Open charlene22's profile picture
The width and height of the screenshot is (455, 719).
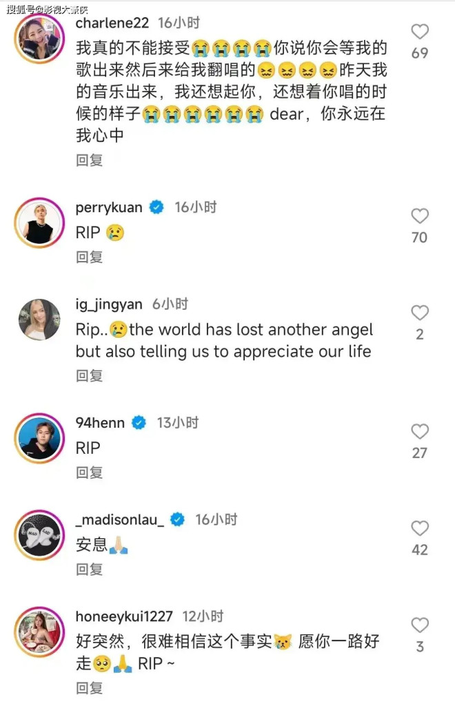point(39,39)
